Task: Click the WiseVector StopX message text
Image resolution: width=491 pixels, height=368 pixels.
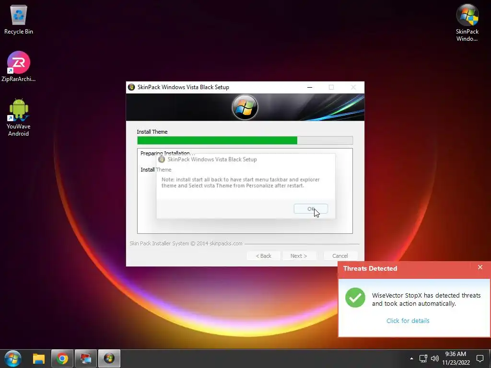Action: tap(426, 299)
